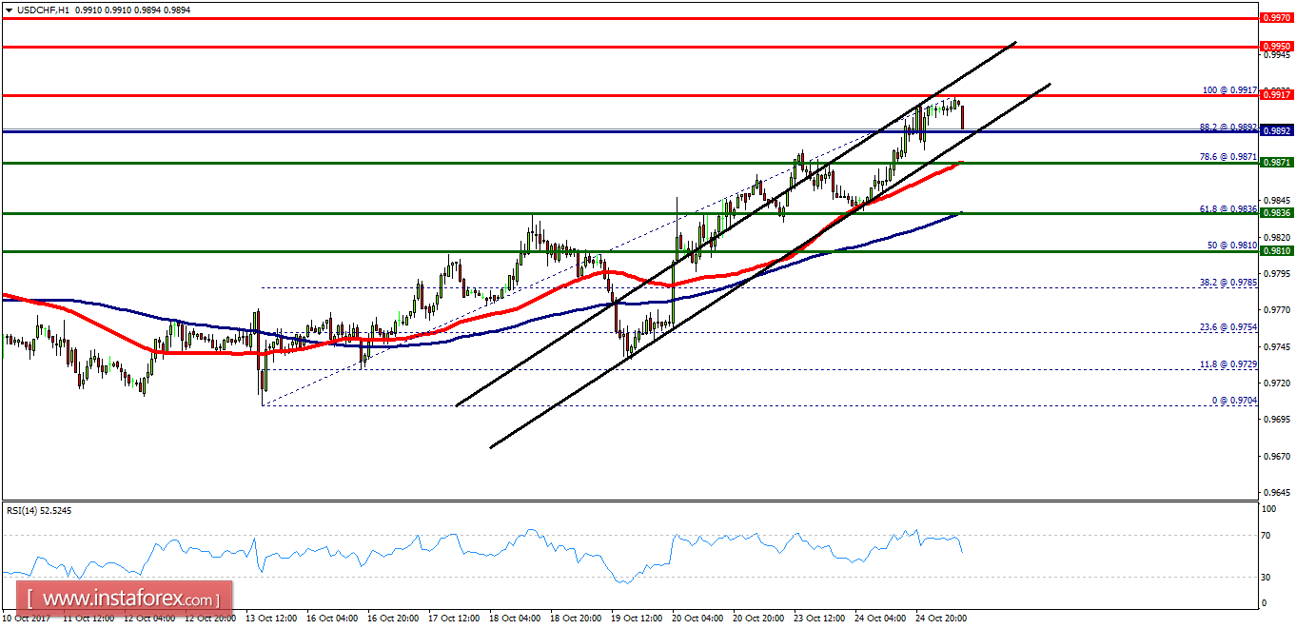The width and height of the screenshot is (1296, 629).
Task: Click the red 0.9917 price label
Action: click(x=1276, y=94)
